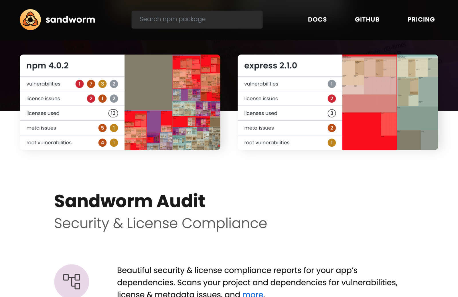Click express gray vulnerabilities badge 1
The image size is (458, 297).
pos(332,84)
